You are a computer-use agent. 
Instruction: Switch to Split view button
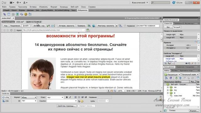click(x=15, y=26)
